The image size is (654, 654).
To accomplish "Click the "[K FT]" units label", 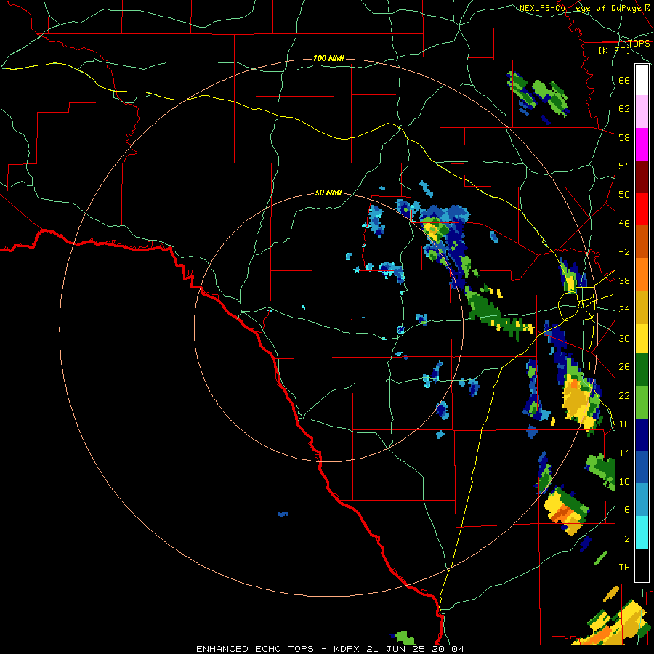I will click(614, 50).
